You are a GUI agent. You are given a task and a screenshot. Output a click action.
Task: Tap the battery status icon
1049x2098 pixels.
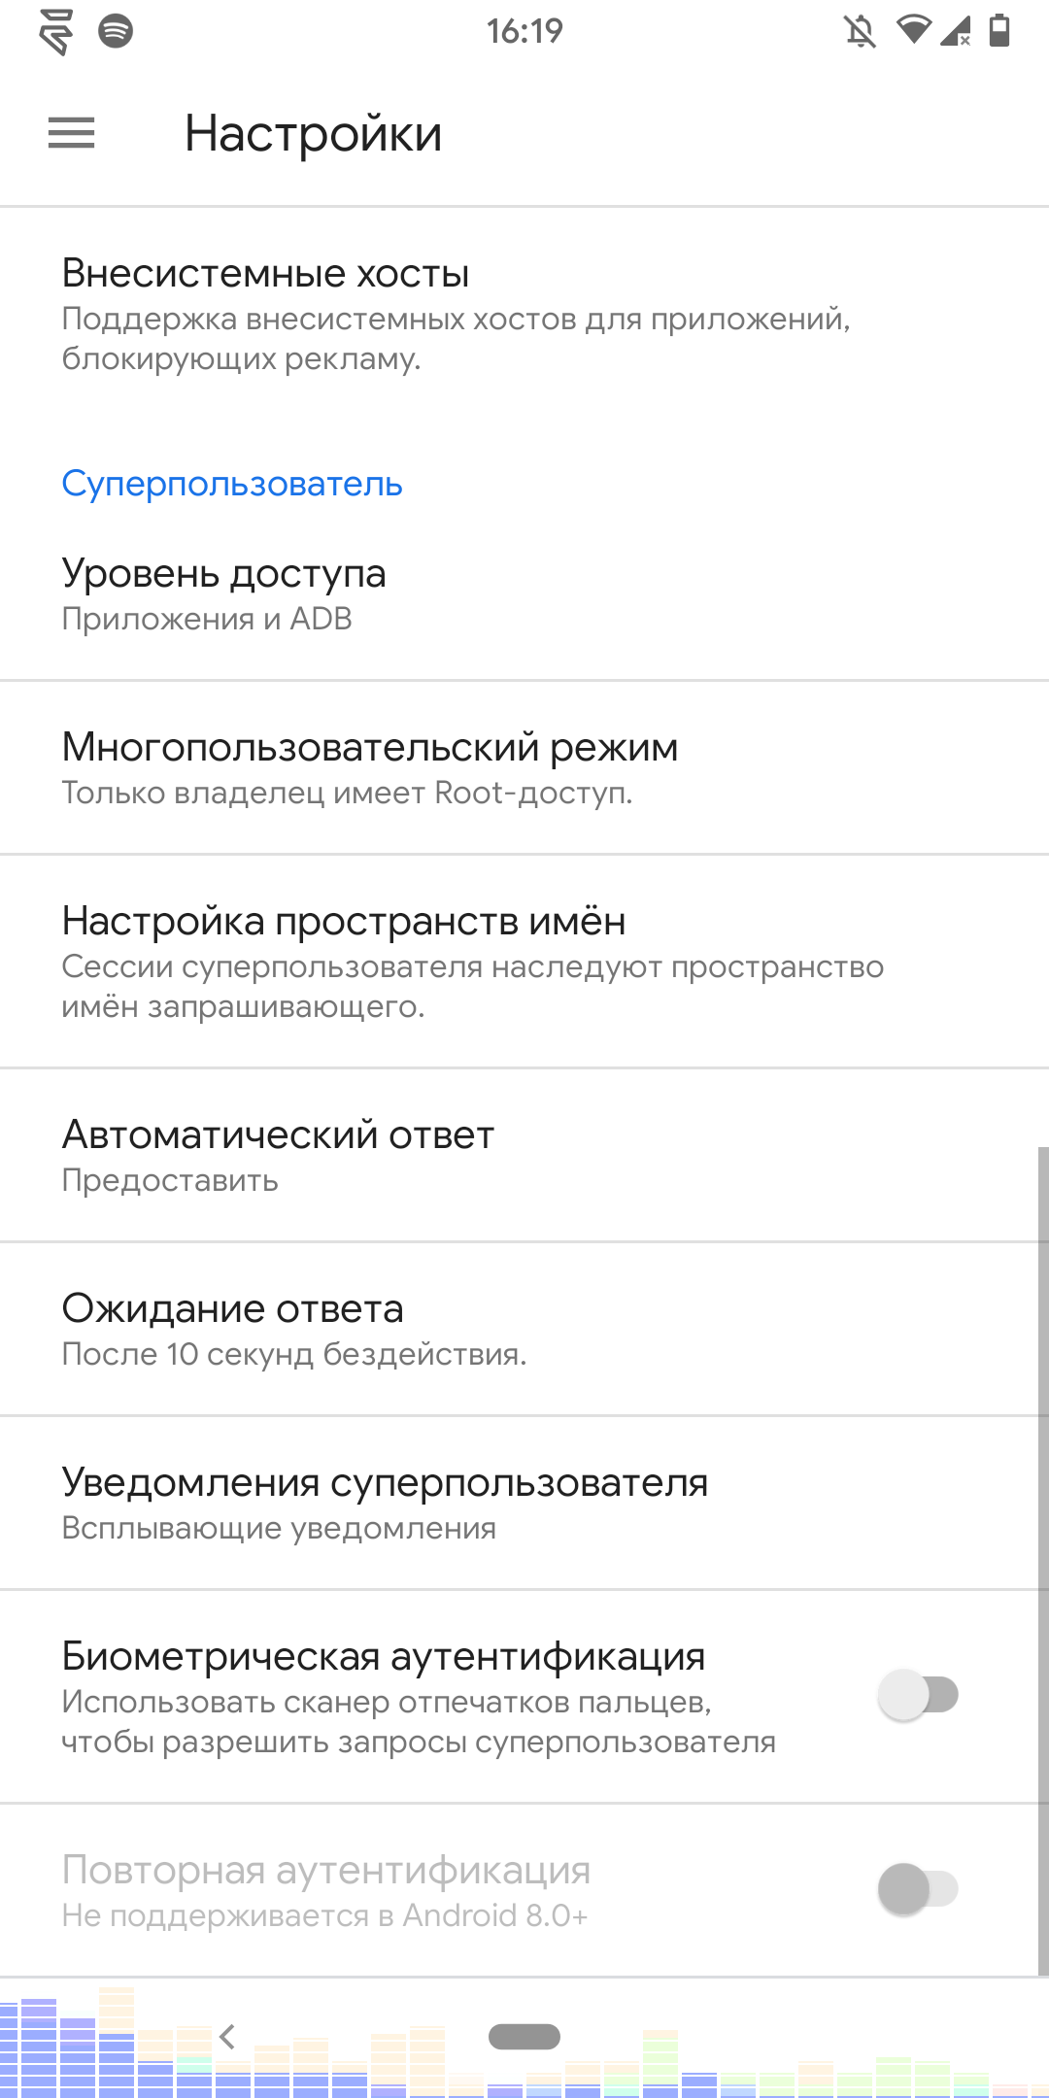pyautogui.click(x=998, y=31)
